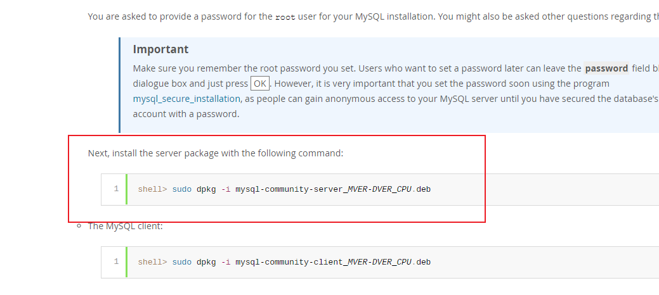The width and height of the screenshot is (659, 295).
Task: Click the boxed OK key label
Action: point(259,84)
